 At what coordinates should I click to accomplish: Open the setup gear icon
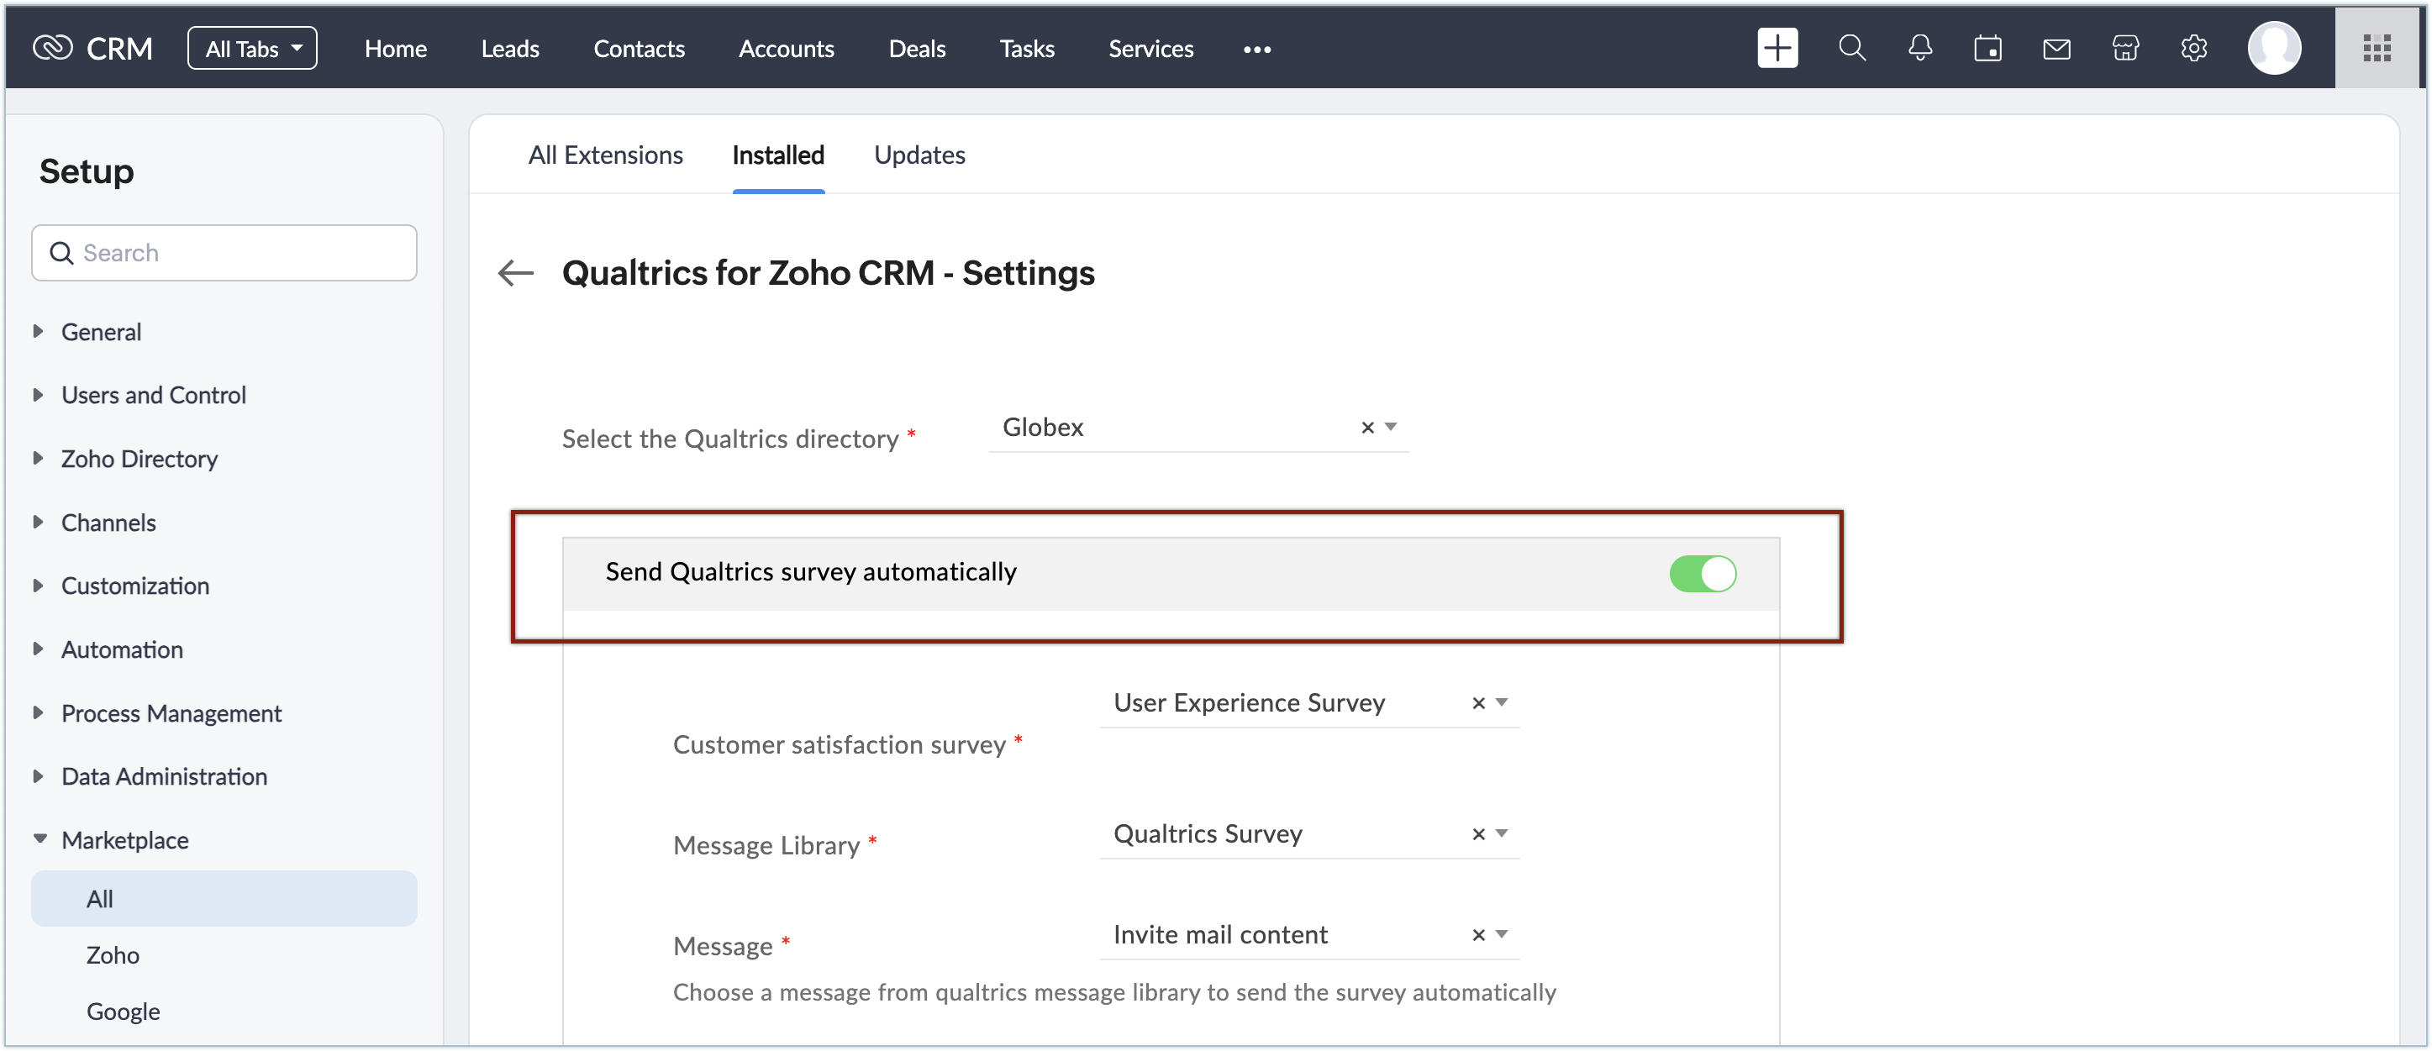pos(2193,48)
